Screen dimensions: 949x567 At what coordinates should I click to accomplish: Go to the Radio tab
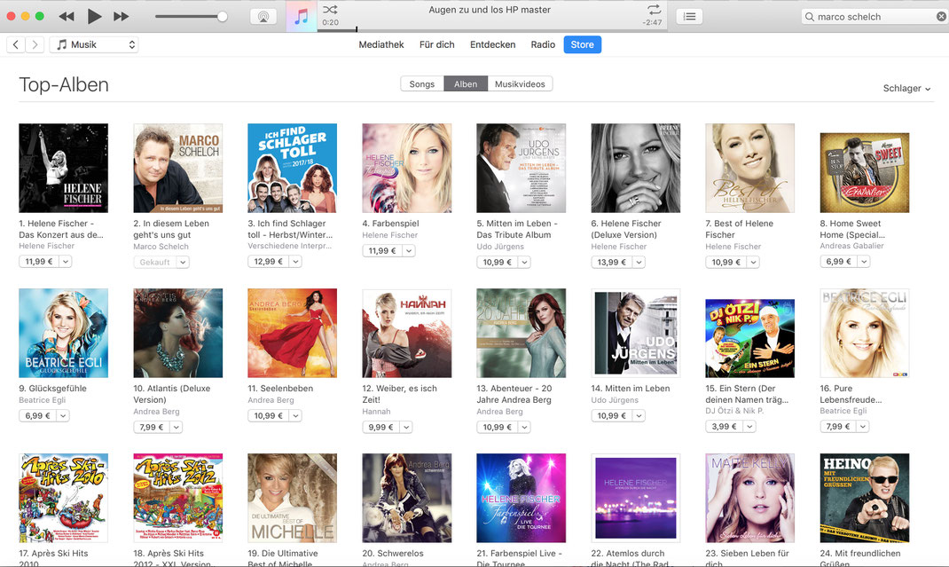point(543,44)
